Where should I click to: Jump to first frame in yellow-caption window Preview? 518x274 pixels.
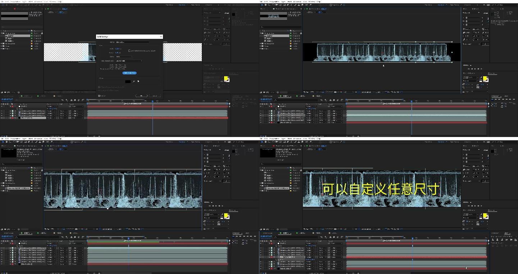469,206
